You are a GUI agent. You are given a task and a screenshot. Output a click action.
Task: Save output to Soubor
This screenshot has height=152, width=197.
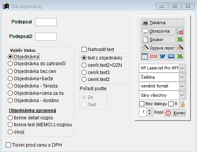tap(158, 40)
